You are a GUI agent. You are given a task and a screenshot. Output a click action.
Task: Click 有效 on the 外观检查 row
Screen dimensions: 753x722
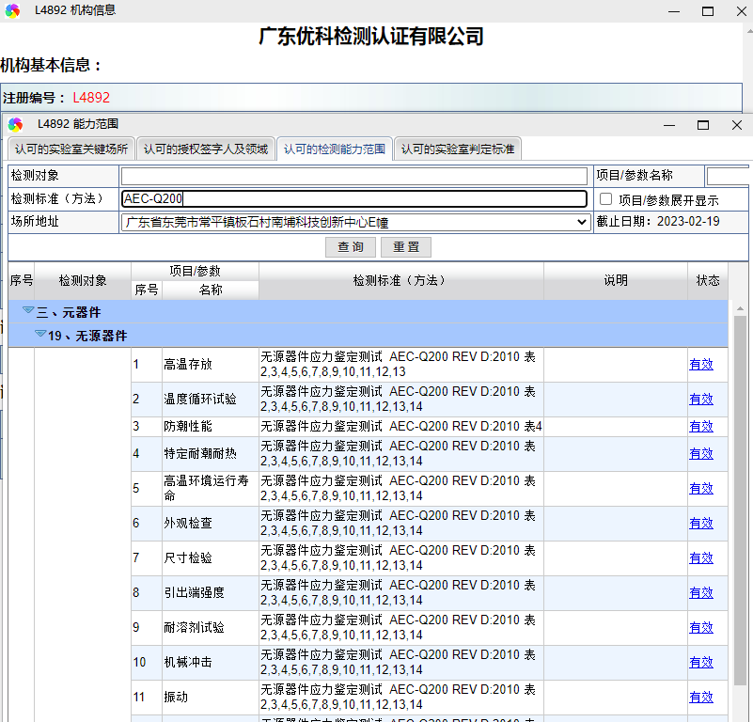(701, 523)
